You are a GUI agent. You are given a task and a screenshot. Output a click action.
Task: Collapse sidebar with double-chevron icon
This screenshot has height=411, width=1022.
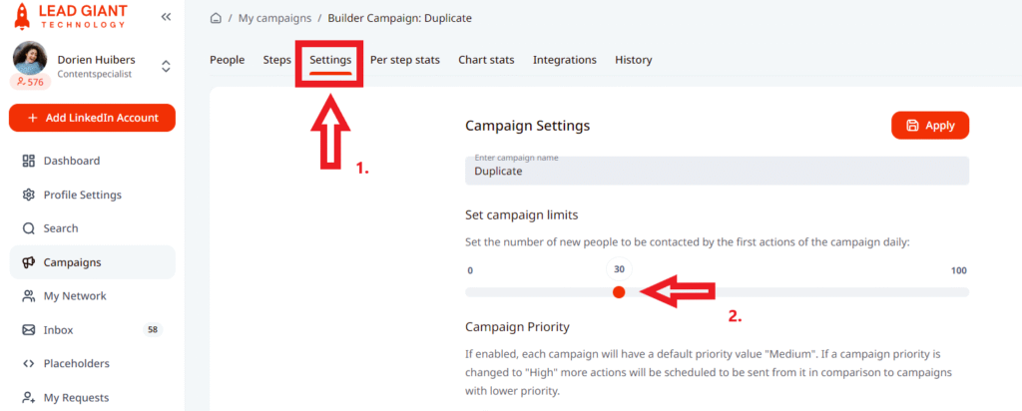pyautogui.click(x=166, y=17)
